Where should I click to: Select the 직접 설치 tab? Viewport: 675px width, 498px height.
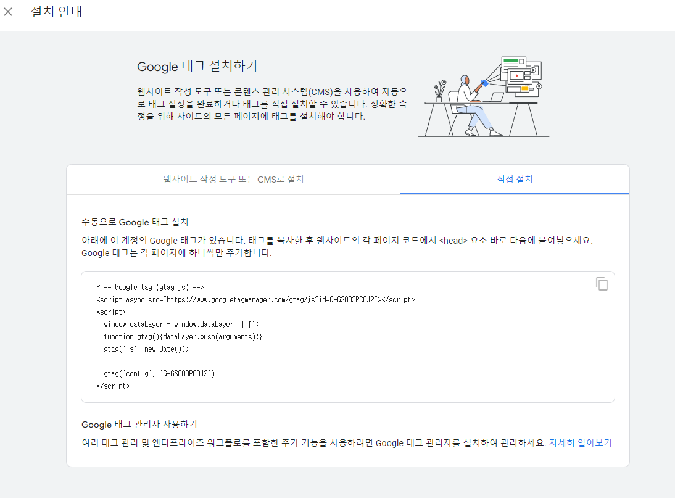pos(515,179)
